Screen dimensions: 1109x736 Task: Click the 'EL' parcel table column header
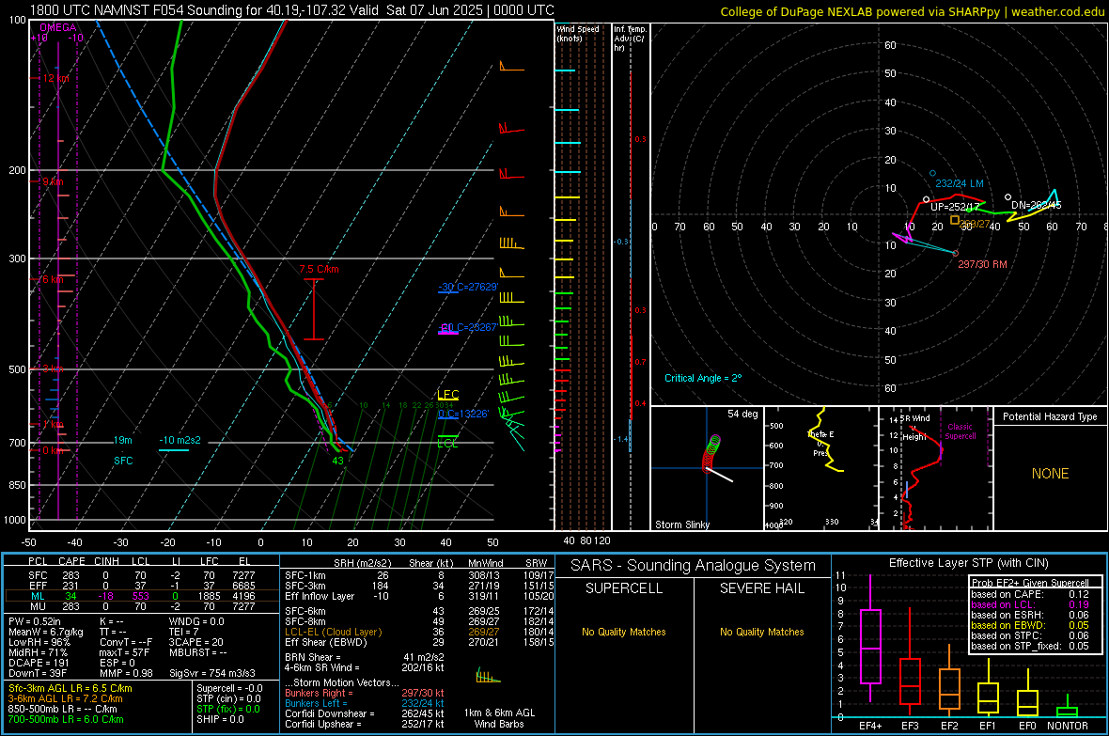pyautogui.click(x=244, y=561)
